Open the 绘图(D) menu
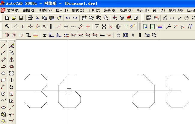Image resolution: width=195 pixels, height=124 pixels. point(110,10)
